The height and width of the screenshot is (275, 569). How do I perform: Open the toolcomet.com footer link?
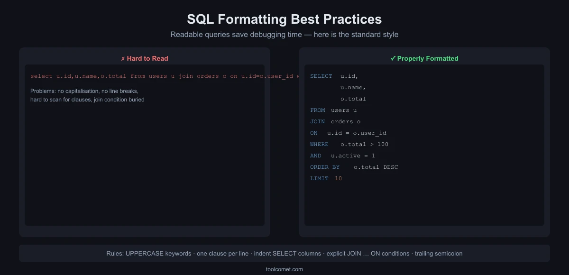pyautogui.click(x=284, y=269)
